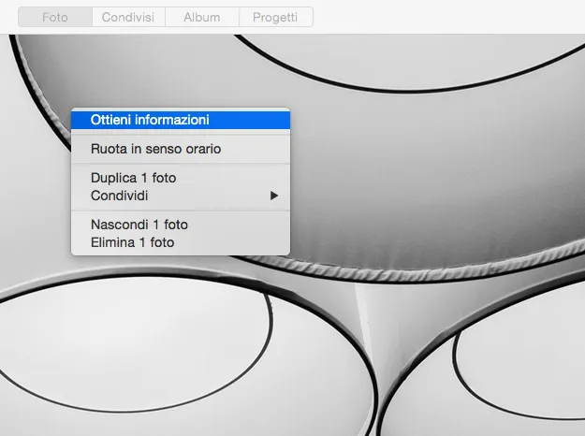Open the Condividi menu entry

pos(181,196)
